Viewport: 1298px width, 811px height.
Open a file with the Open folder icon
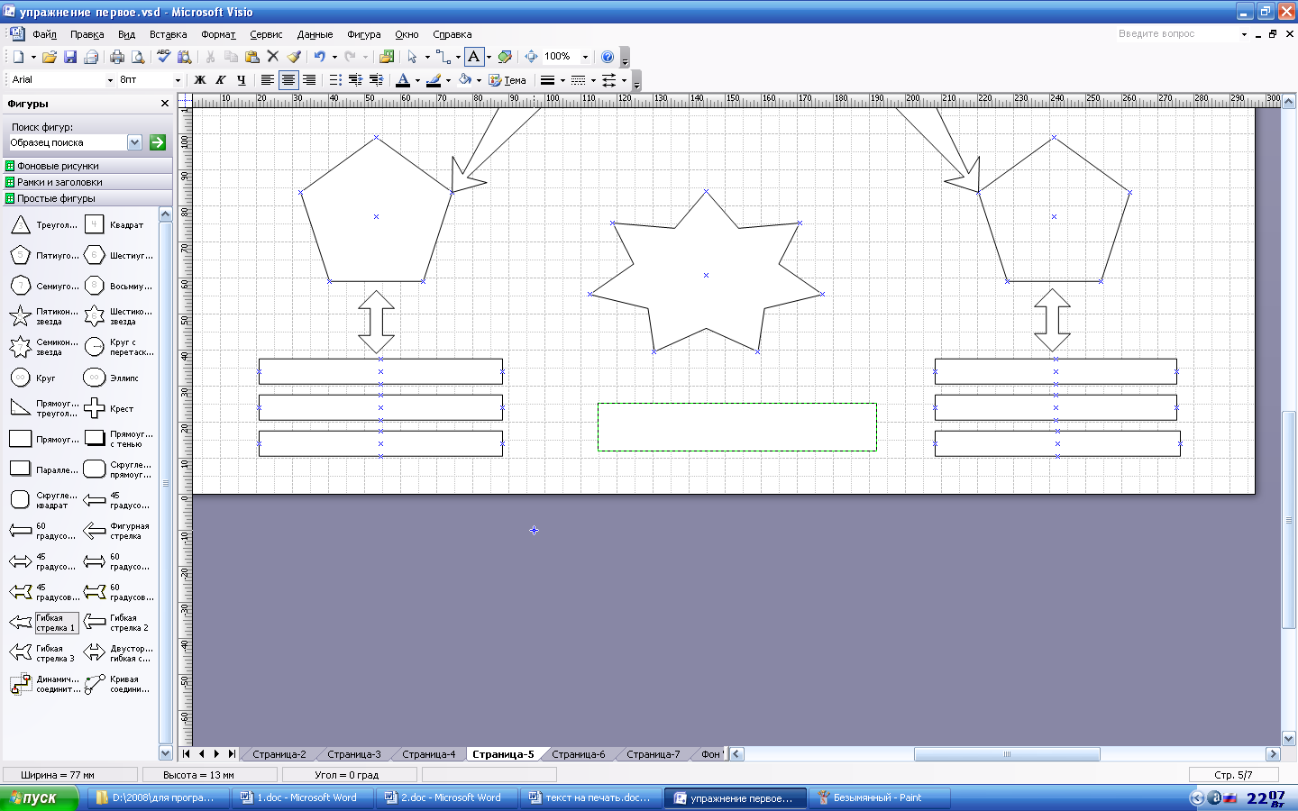pos(50,57)
